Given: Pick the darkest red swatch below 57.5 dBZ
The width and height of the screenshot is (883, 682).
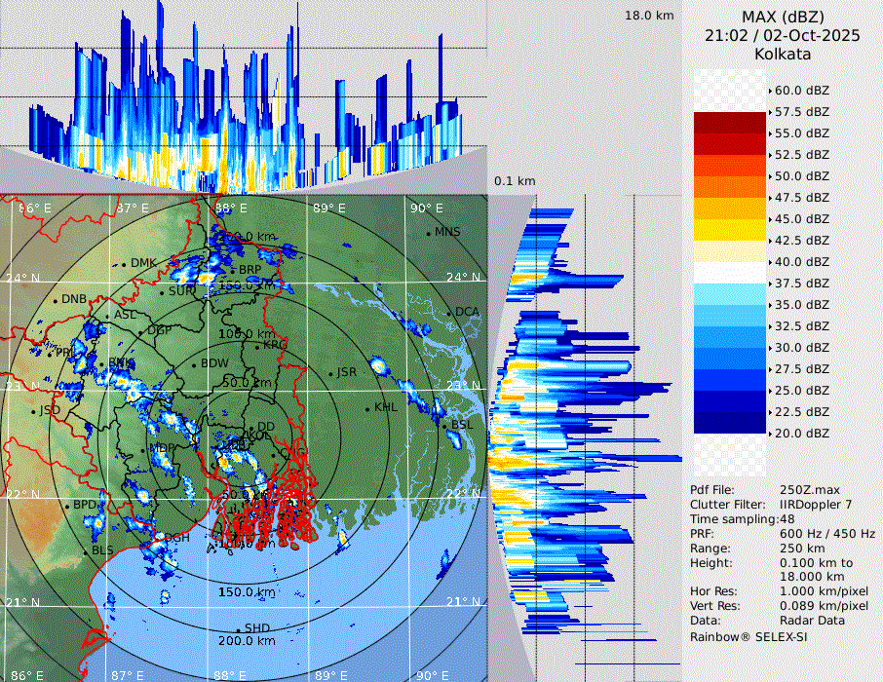Looking at the screenshot, I should 730,123.
